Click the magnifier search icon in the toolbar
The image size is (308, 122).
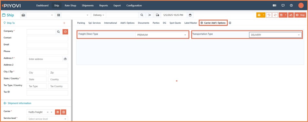click(x=142, y=15)
